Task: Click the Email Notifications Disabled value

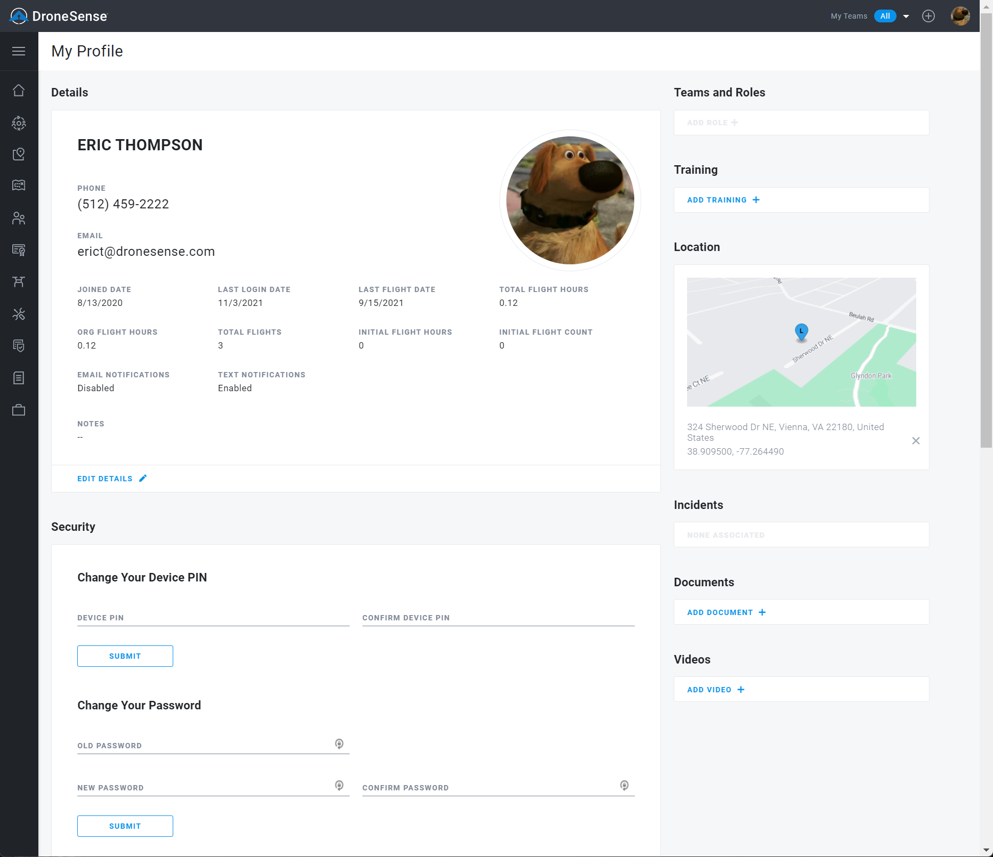Action: [96, 388]
